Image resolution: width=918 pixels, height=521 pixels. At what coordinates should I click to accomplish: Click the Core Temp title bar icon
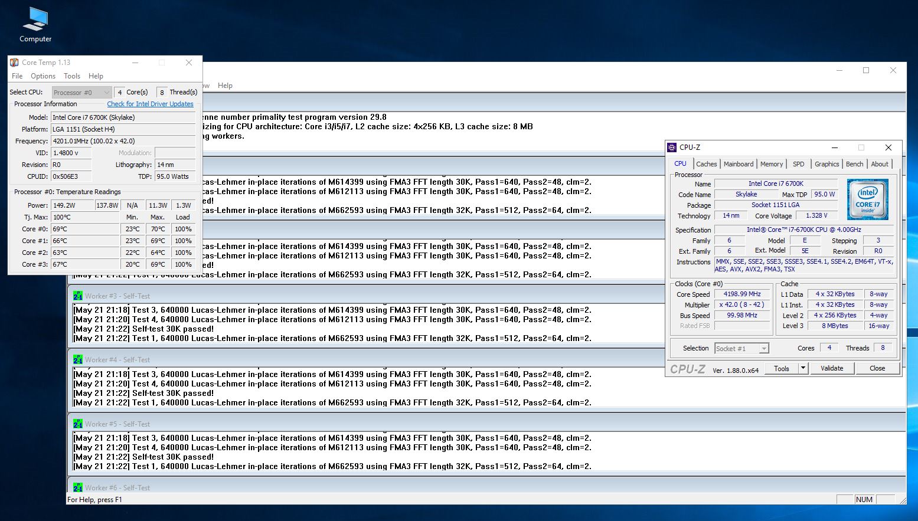click(14, 63)
